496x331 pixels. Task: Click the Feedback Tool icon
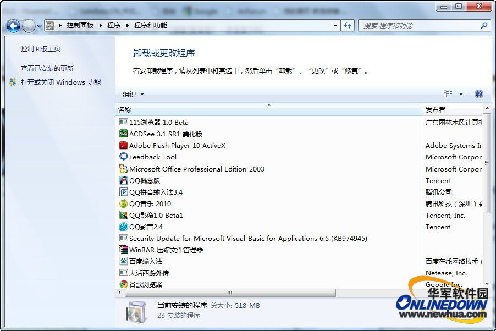coord(123,157)
